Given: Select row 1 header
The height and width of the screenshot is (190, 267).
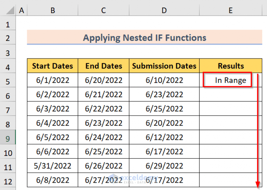Looking at the screenshot, I should coord(8,23).
